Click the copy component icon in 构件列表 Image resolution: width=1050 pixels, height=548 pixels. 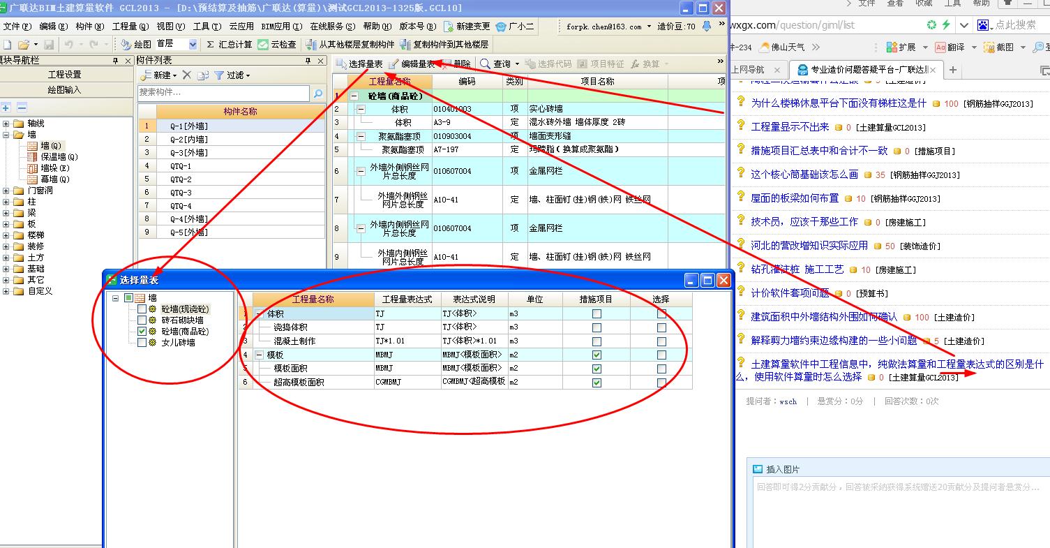[203, 75]
